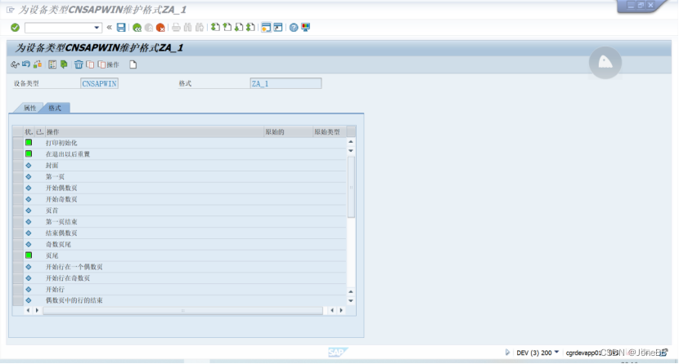Click the green Back icon
Screen dimensions: 679x364
(x=137, y=28)
